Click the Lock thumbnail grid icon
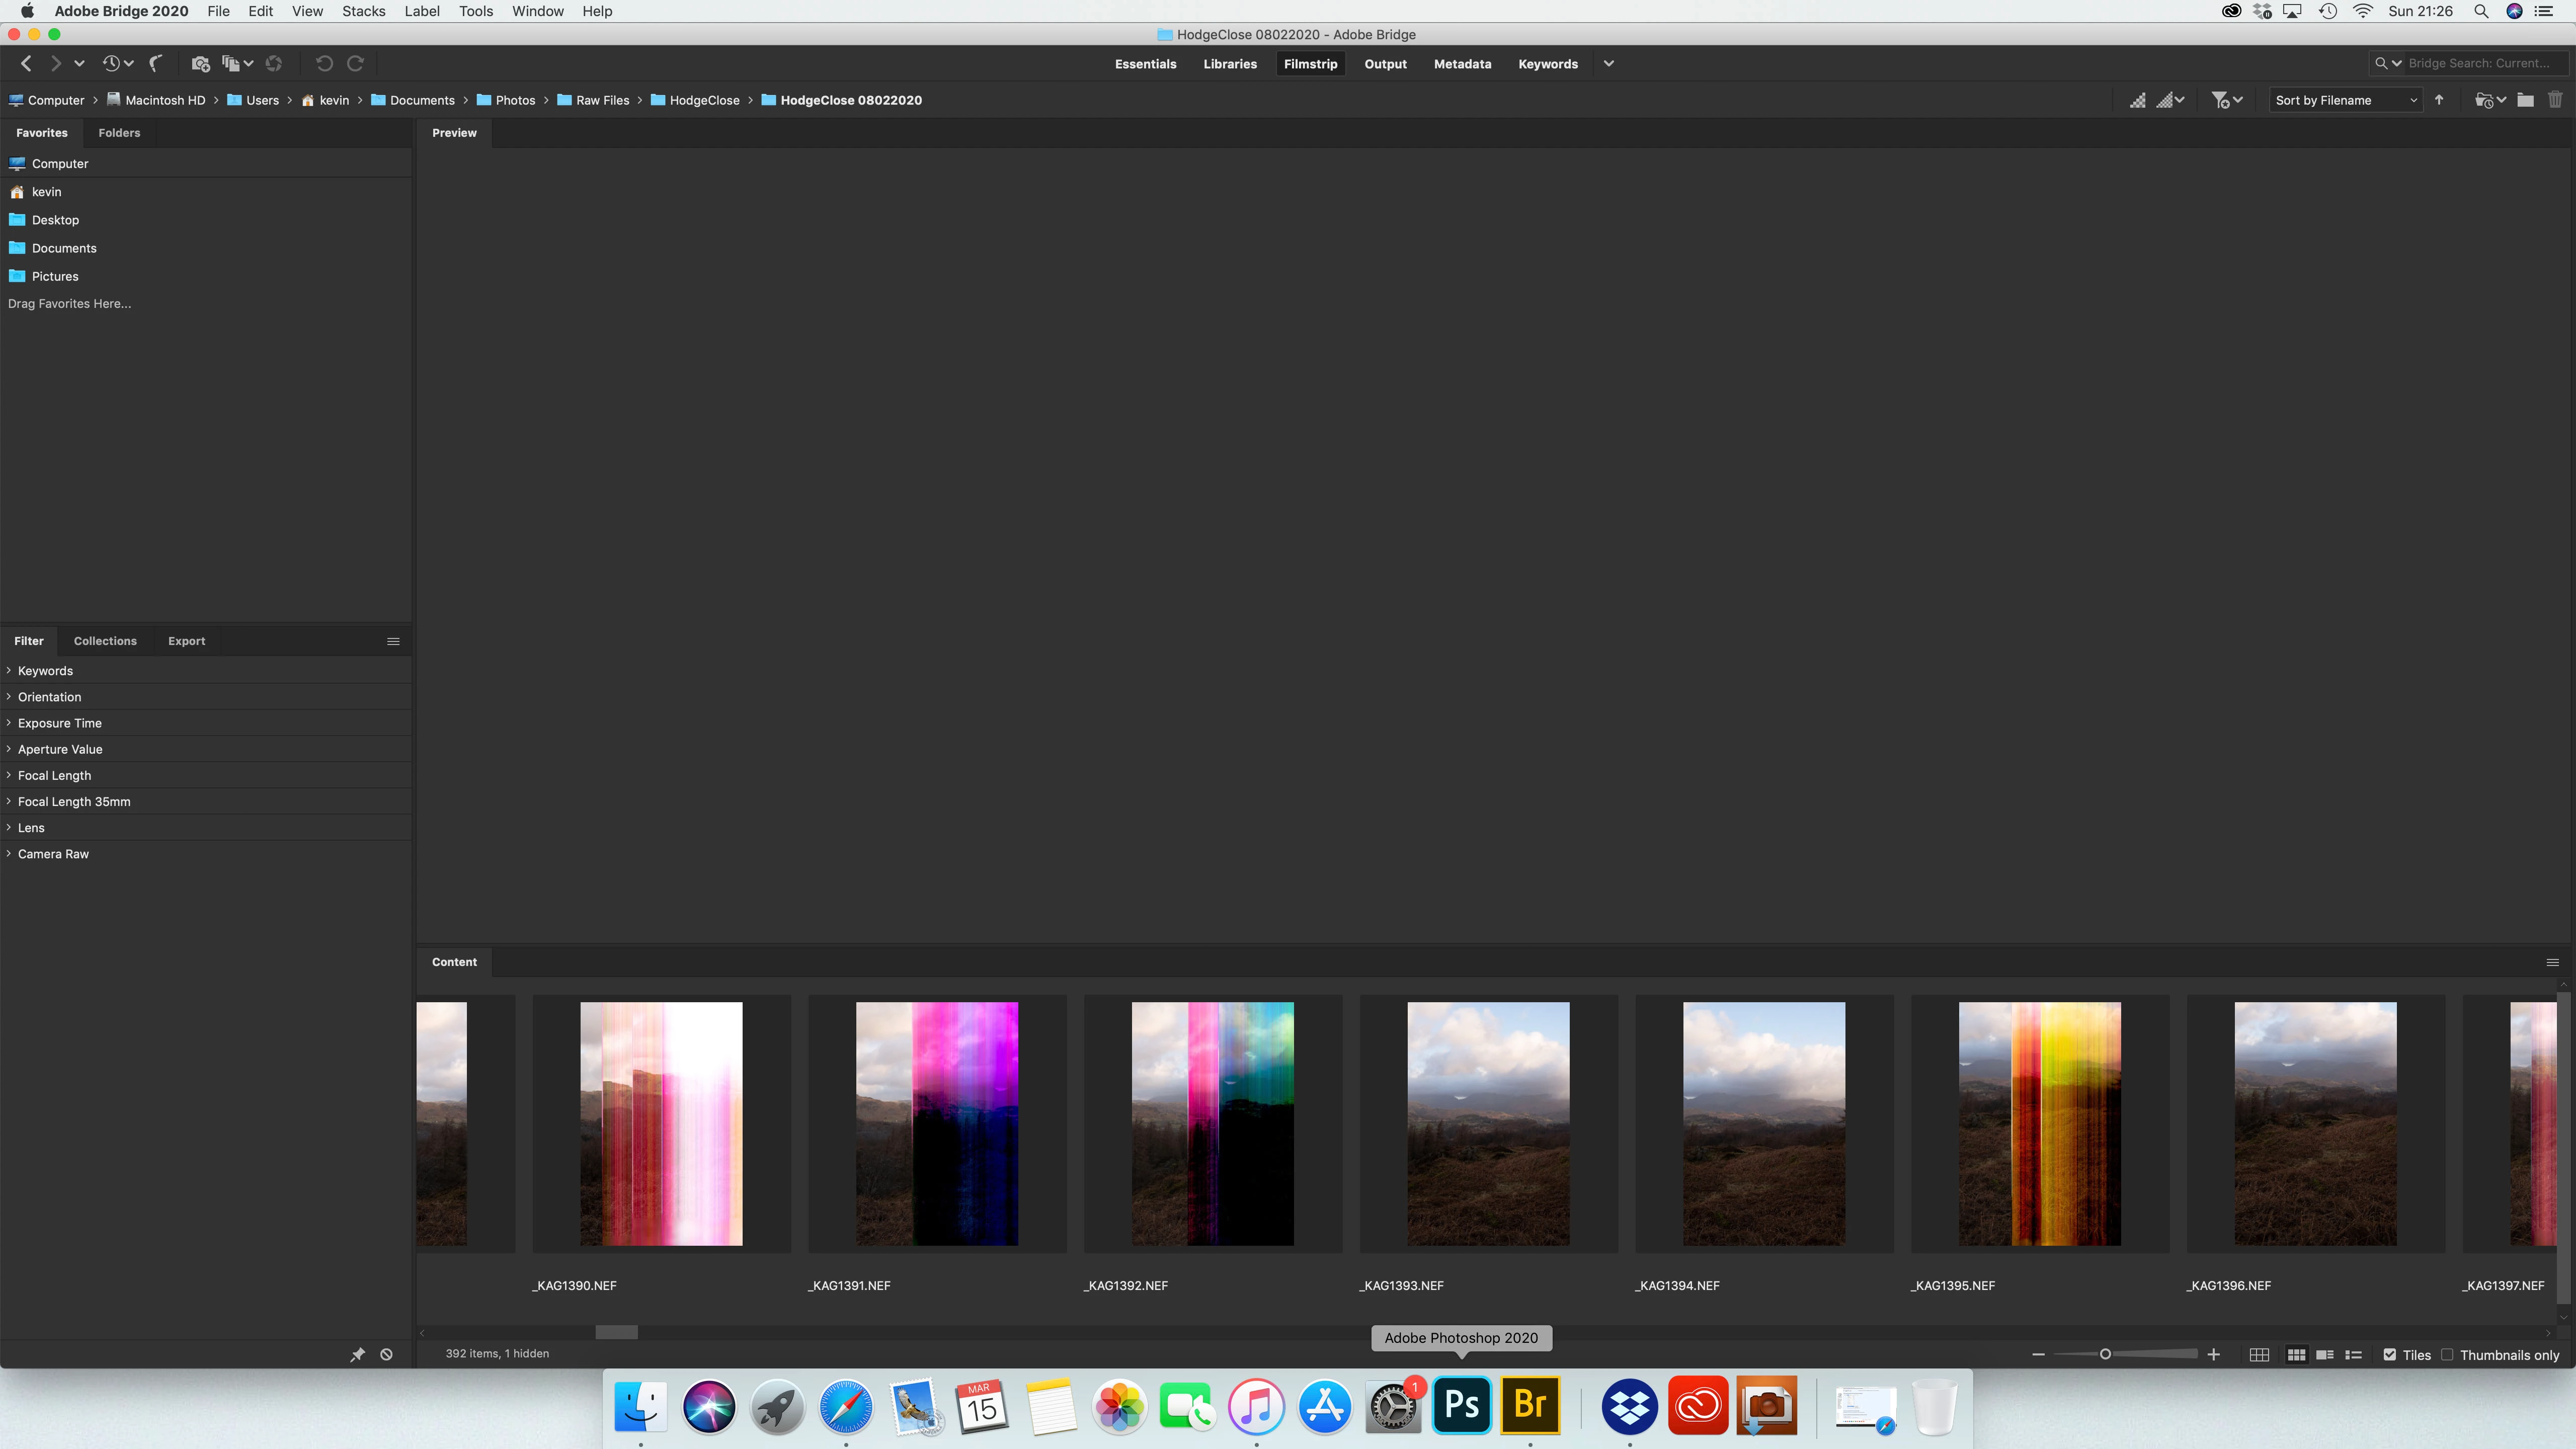 (2259, 1355)
